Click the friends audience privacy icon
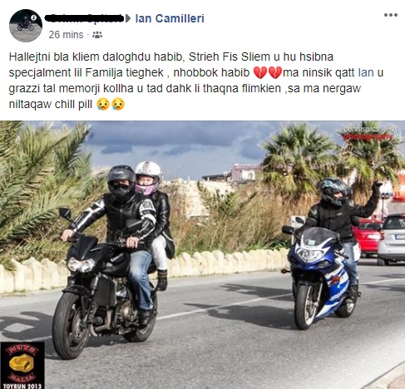The width and height of the screenshot is (405, 389). (97, 35)
